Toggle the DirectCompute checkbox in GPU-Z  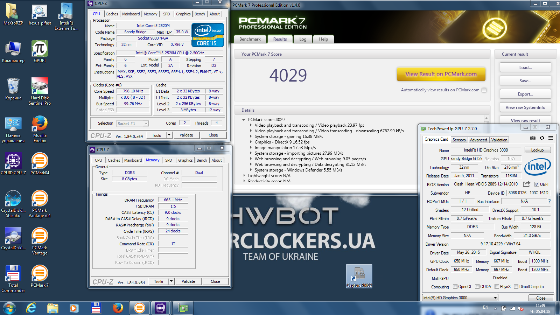pyautogui.click(x=516, y=287)
